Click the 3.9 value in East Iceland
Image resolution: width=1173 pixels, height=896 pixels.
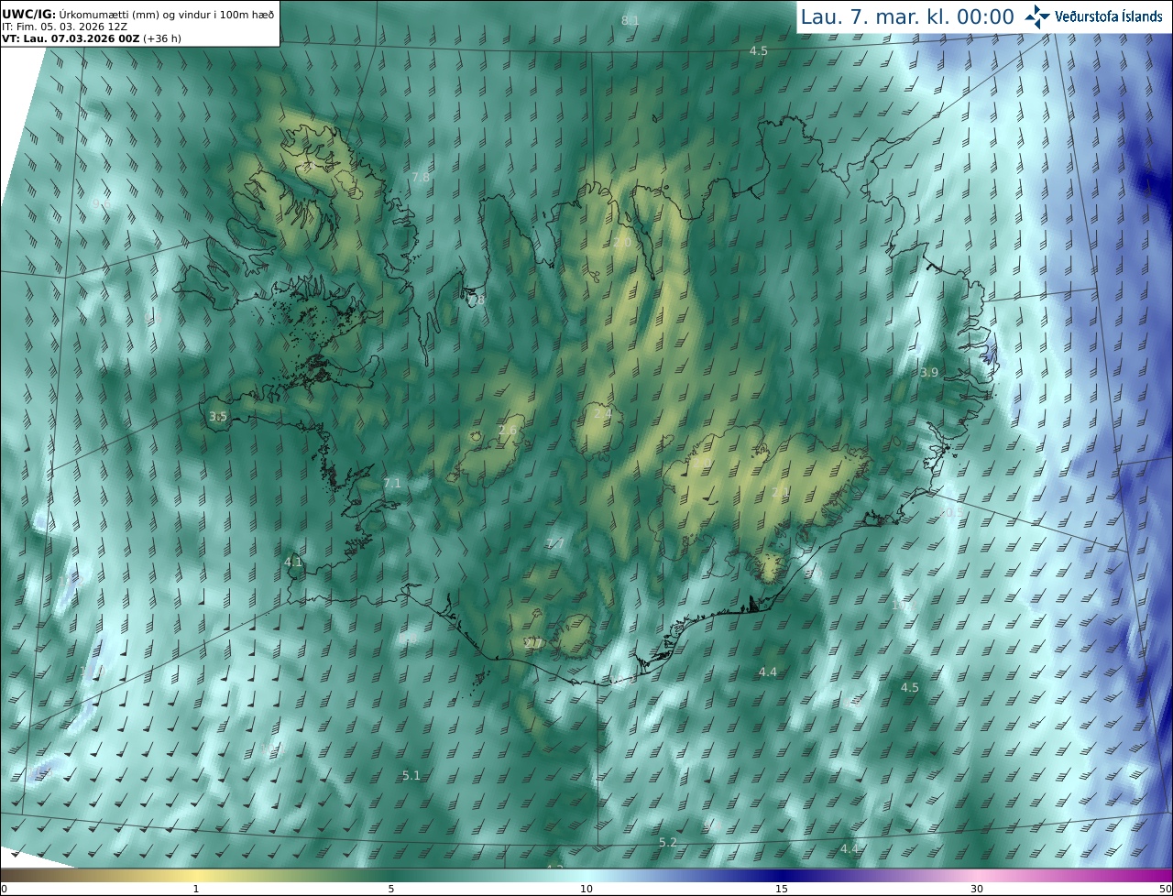[929, 372]
